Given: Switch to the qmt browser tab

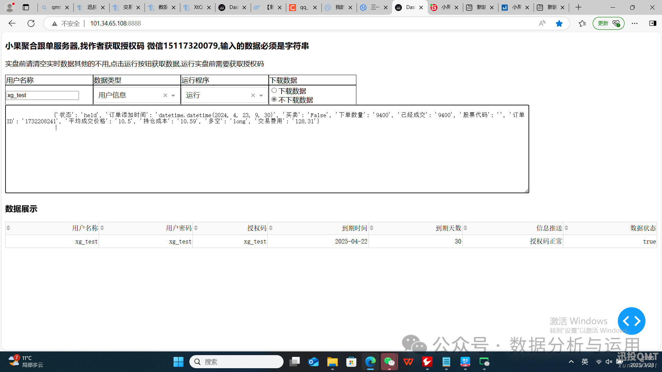Looking at the screenshot, I should (55, 7).
